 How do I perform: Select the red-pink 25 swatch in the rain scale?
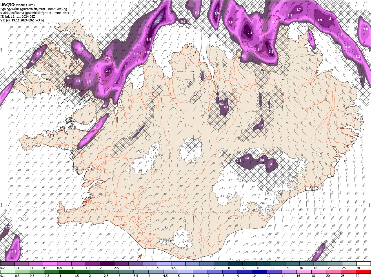[348, 272]
